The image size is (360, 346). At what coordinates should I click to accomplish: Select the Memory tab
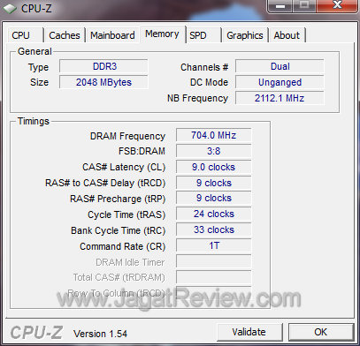pos(163,34)
